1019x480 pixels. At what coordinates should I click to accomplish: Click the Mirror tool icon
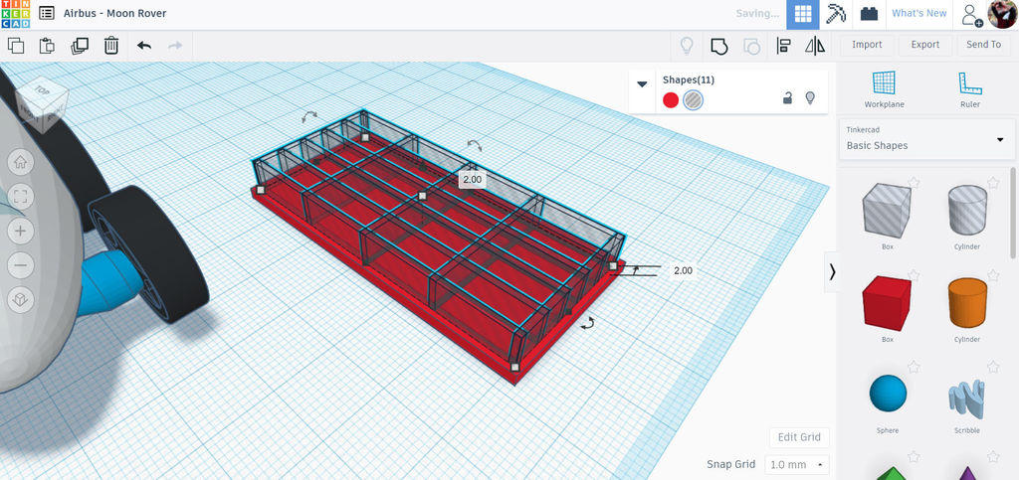coord(814,46)
